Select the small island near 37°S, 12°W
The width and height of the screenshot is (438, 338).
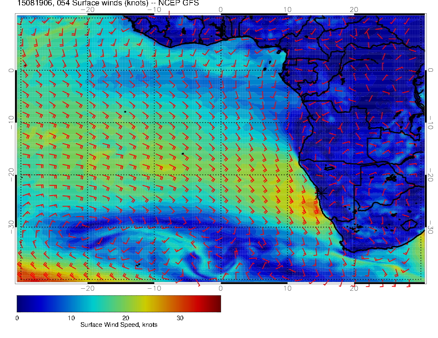tap(138, 263)
